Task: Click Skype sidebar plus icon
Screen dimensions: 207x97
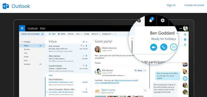Action: [x=185, y=45]
